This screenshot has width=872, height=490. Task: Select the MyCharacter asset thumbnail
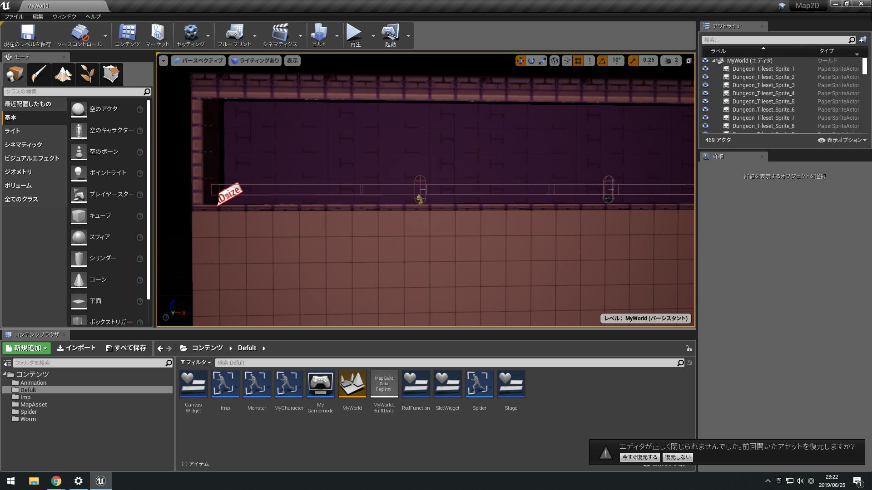288,384
